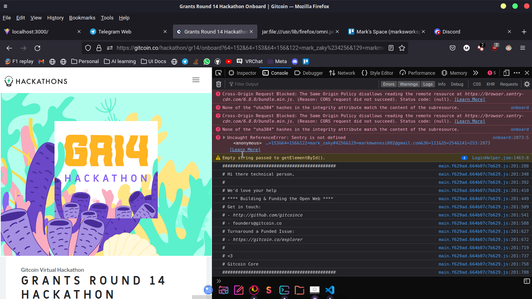
Task: Open the screenshot camera app in the dock
Action: click(x=223, y=290)
